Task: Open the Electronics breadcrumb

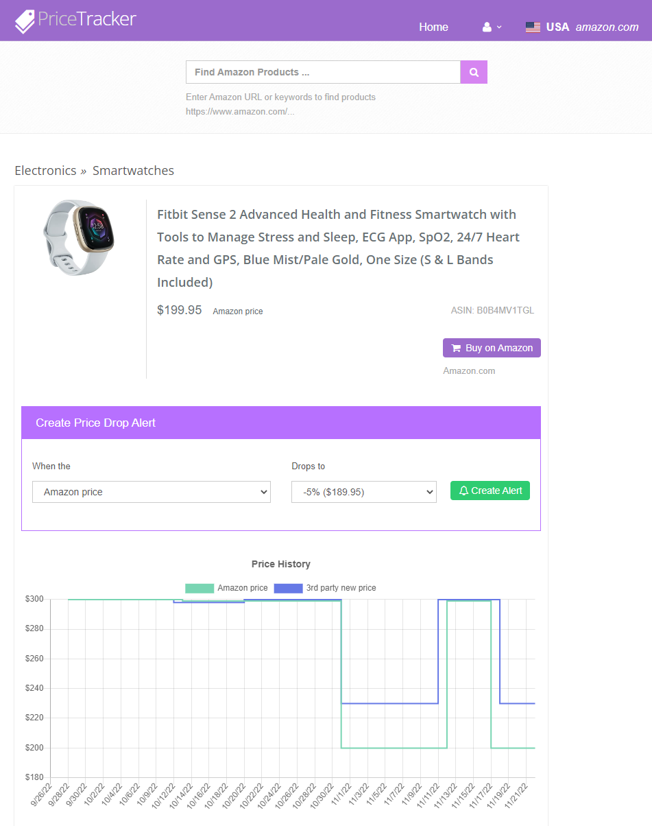Action: click(45, 171)
